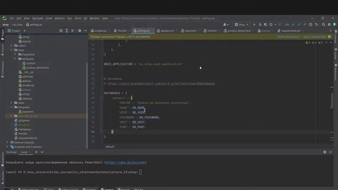The image size is (338, 190).
Task: Click the Git update project arrow icon
Action: 294,25
